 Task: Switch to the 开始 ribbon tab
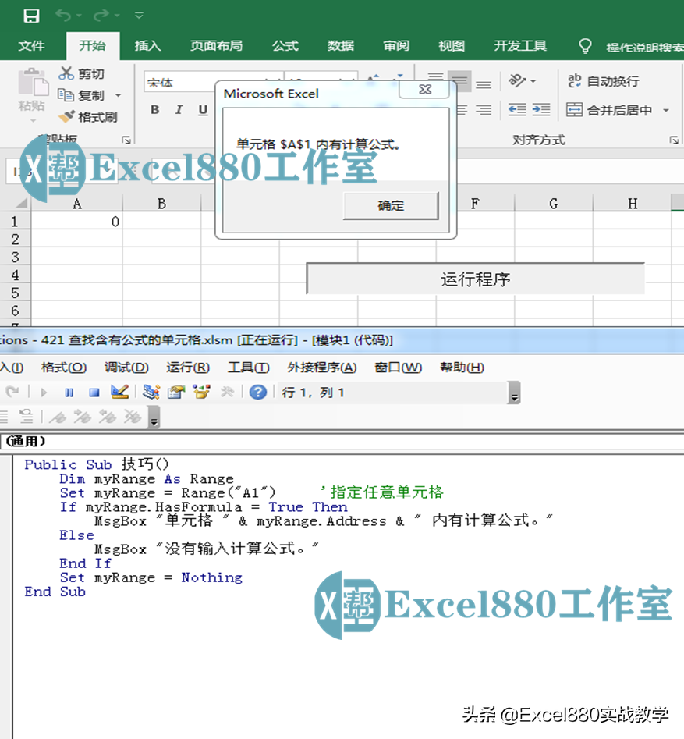pos(92,46)
